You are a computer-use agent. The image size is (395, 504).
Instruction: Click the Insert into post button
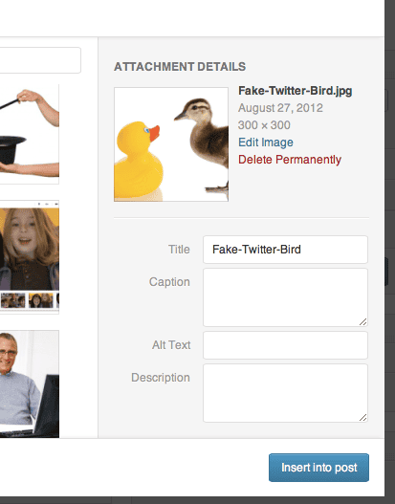point(318,468)
